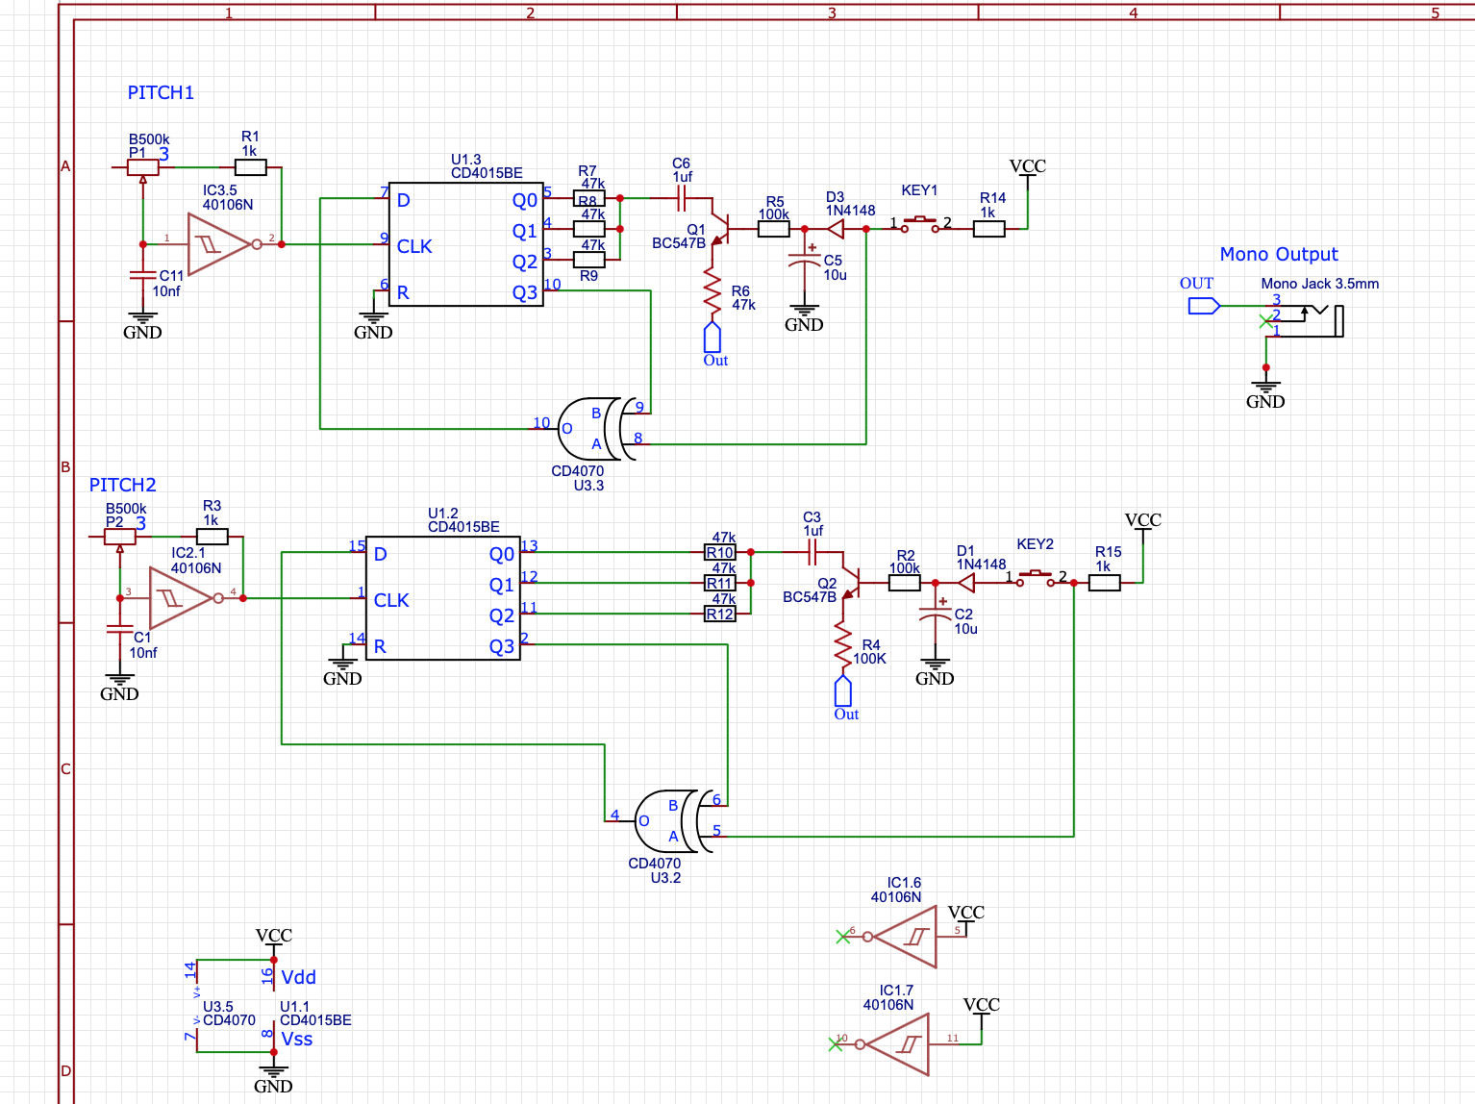This screenshot has width=1475, height=1104.
Task: Select the U1.3 CD4015BE shift register
Action: pyautogui.click(x=466, y=244)
